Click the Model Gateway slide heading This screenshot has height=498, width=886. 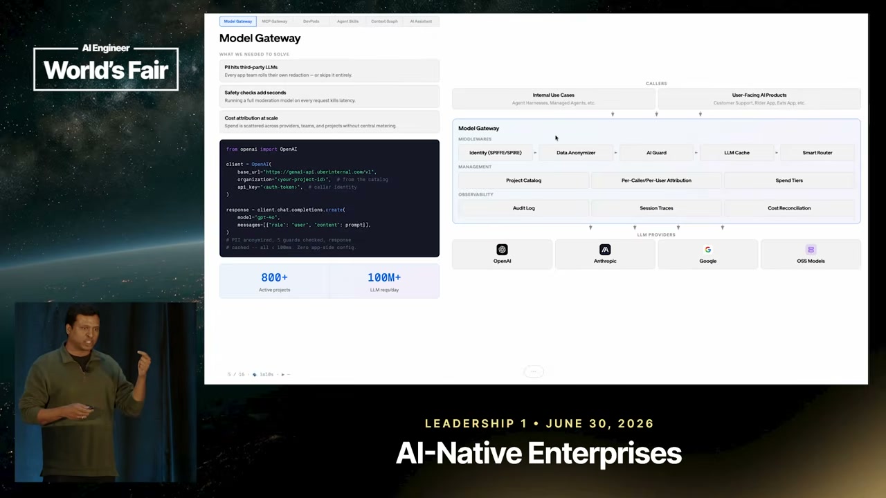260,38
